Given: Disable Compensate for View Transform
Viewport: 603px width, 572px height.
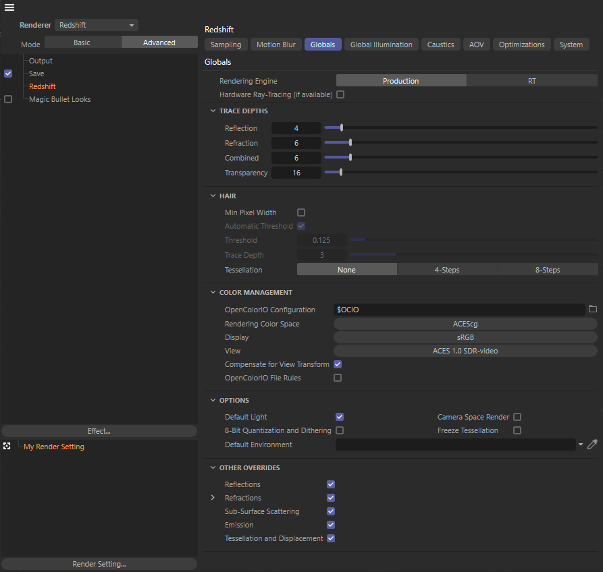Looking at the screenshot, I should coord(338,364).
